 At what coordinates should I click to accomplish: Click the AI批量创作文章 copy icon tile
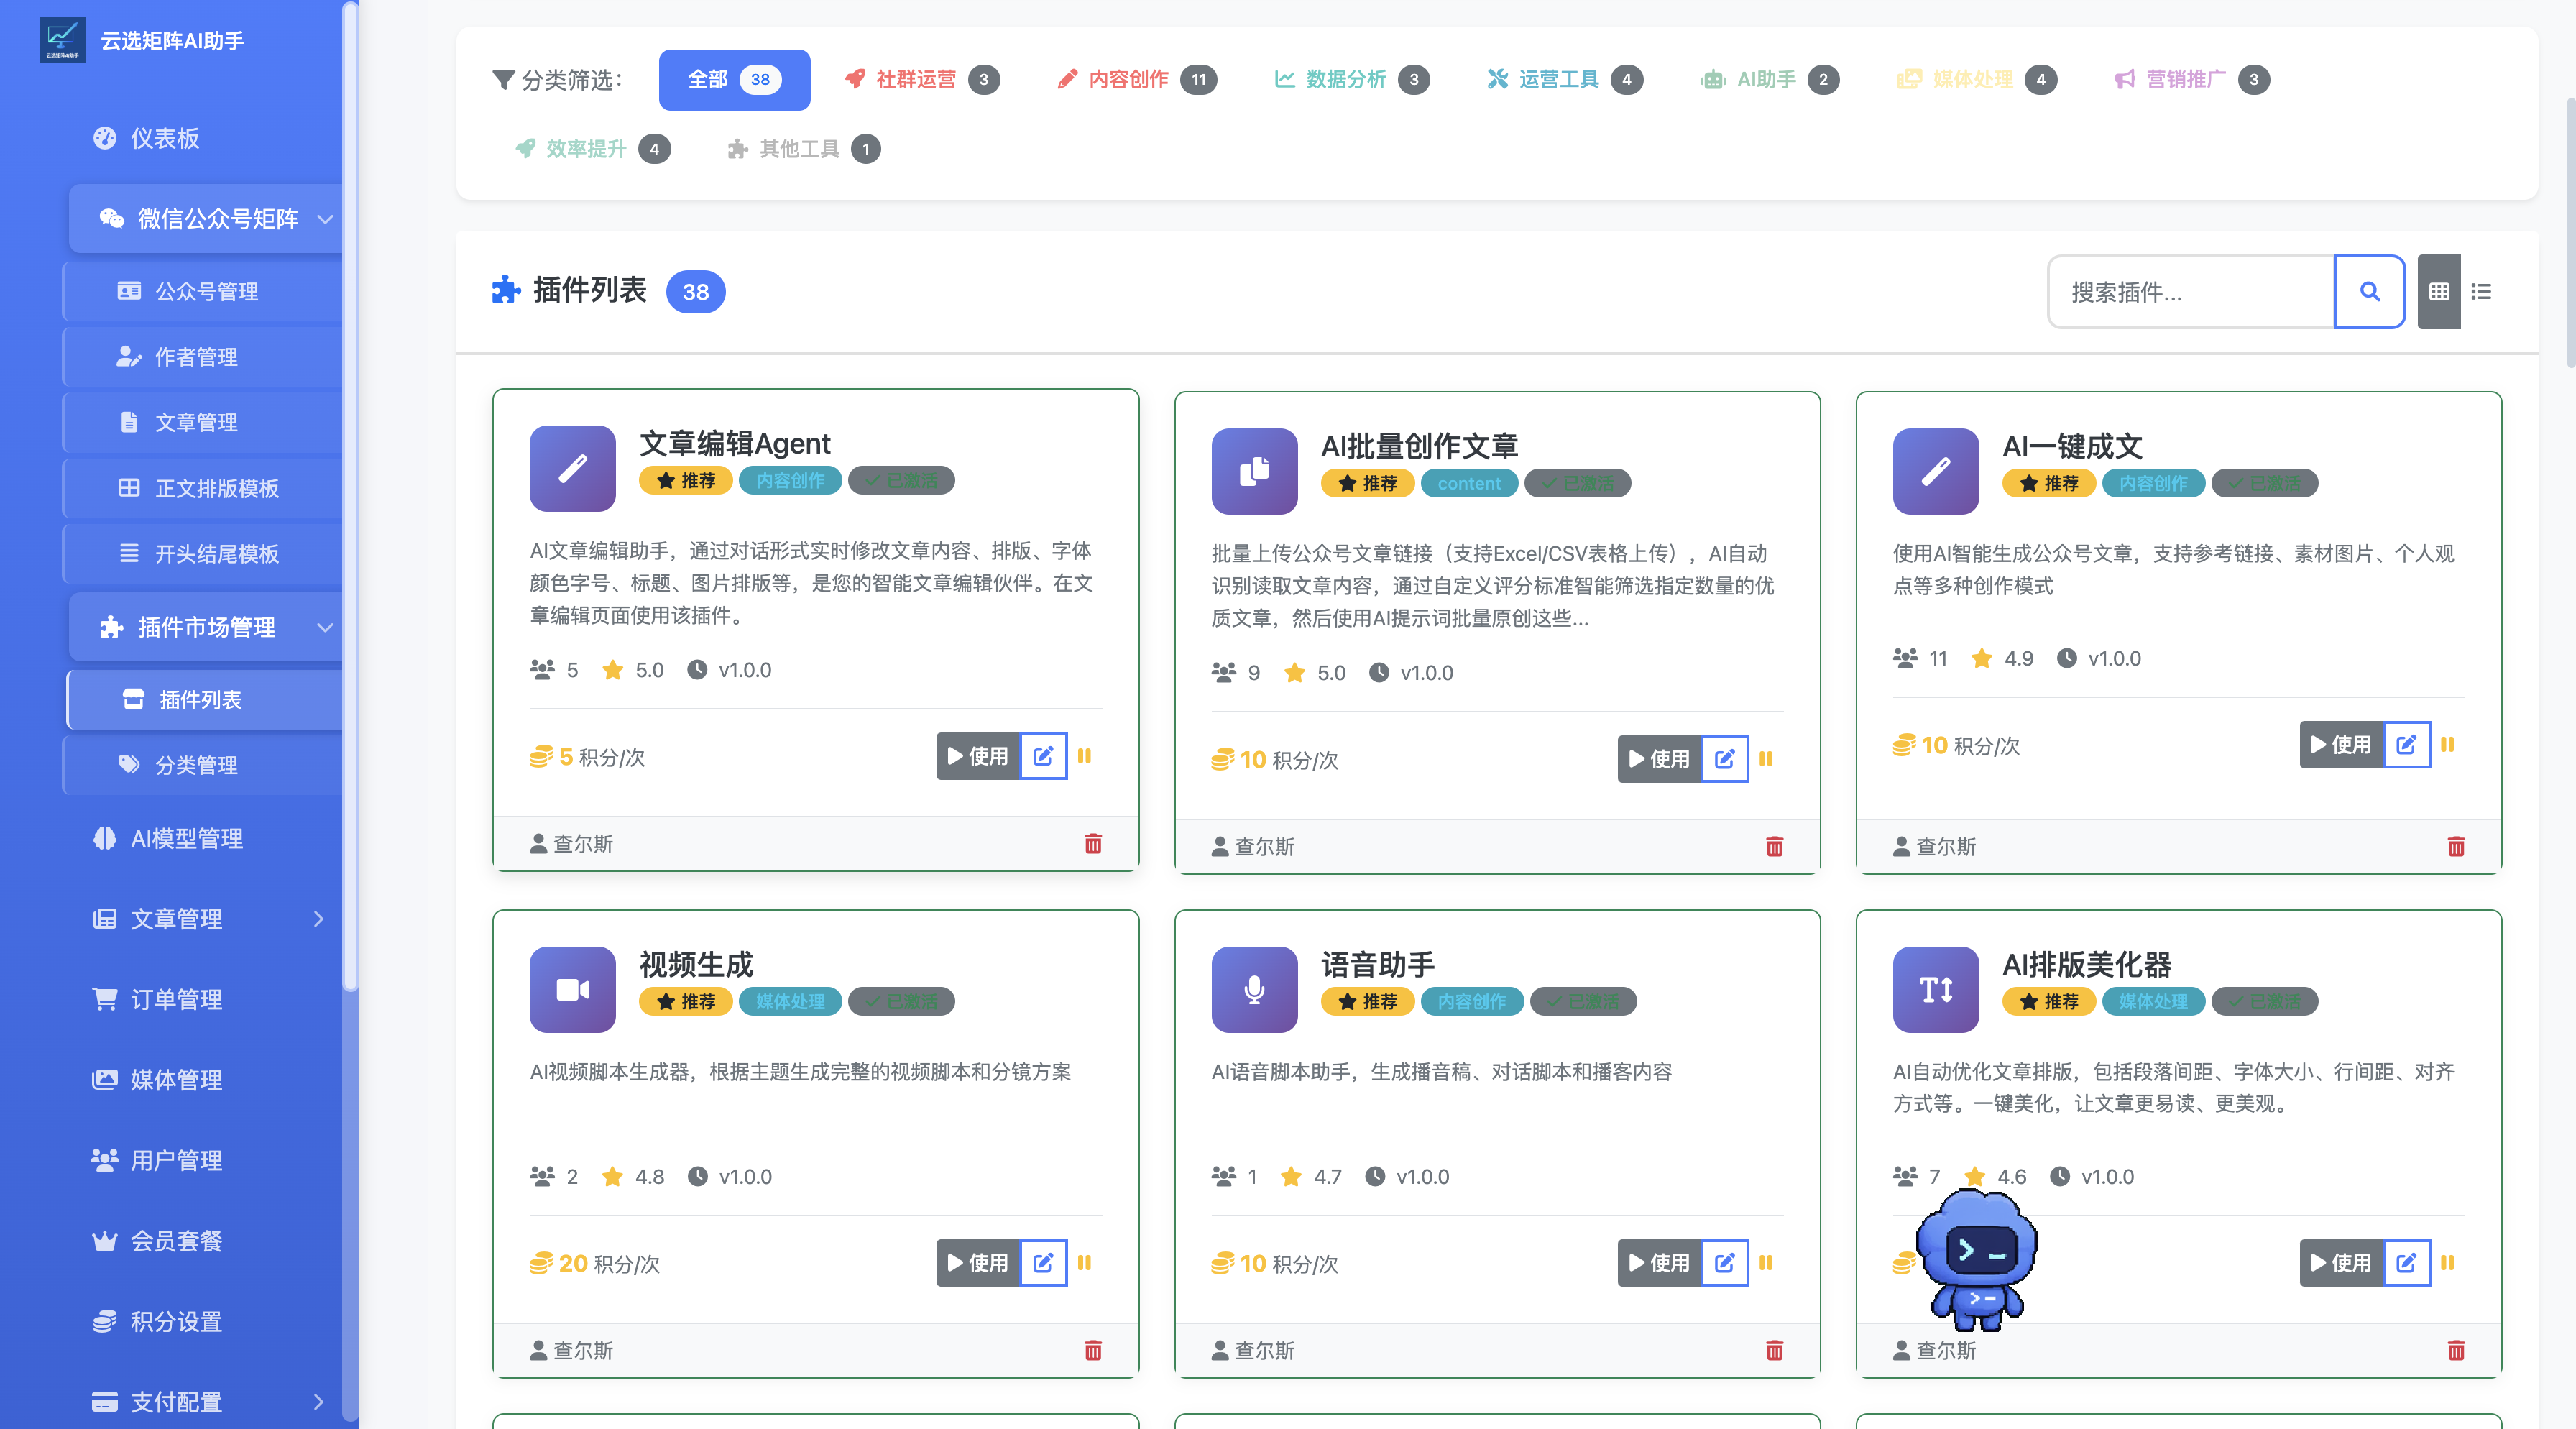coord(1254,472)
